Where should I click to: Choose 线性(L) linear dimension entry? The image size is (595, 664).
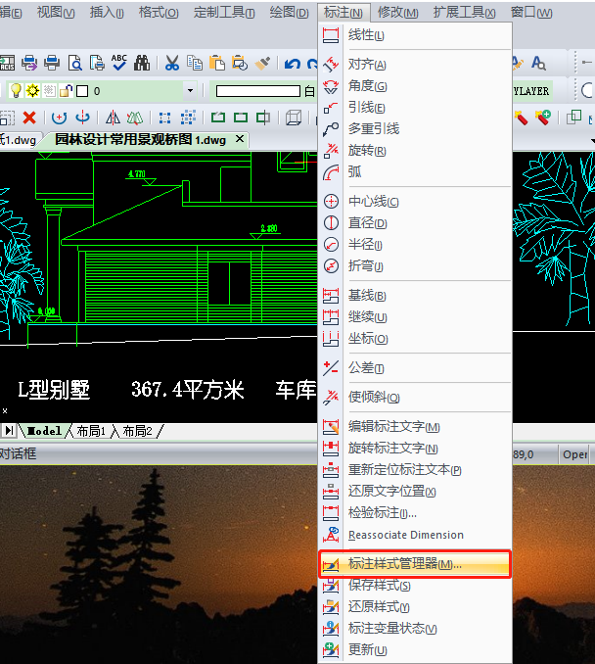[x=366, y=35]
